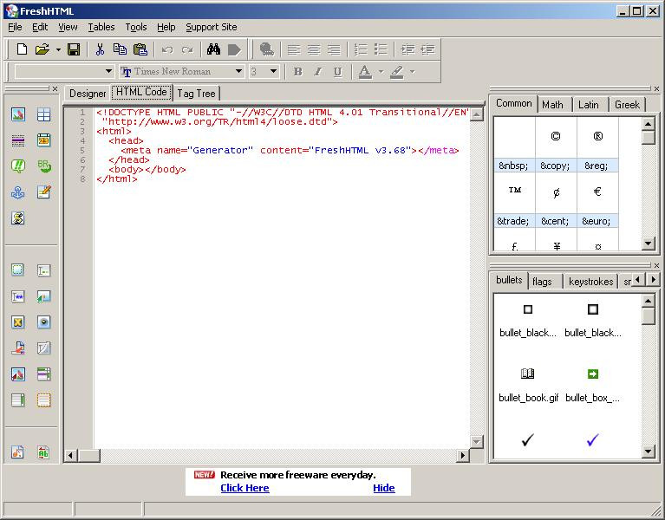The height and width of the screenshot is (520, 665).
Task: Insert a table with the grid icon
Action: (43, 114)
